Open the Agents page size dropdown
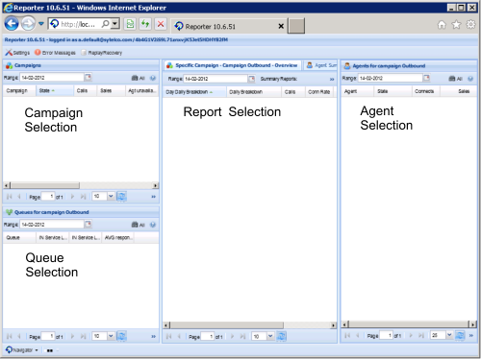481x359 pixels. tap(449, 335)
